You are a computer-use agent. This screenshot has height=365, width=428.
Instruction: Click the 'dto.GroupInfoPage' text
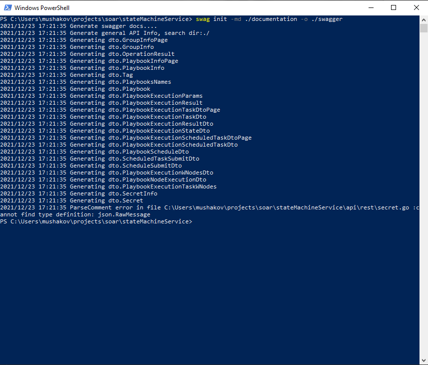click(x=138, y=40)
